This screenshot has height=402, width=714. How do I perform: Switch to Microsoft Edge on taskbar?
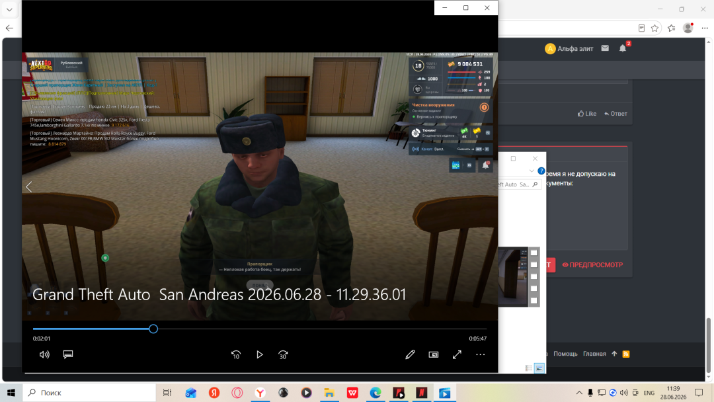[x=376, y=393]
